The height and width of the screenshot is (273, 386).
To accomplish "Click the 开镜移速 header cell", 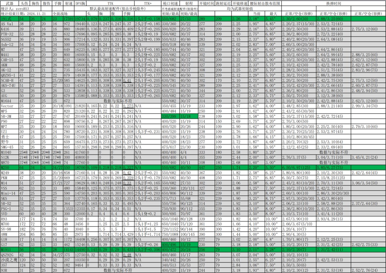I will click(240, 3).
